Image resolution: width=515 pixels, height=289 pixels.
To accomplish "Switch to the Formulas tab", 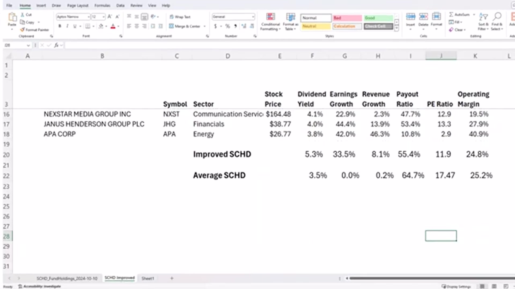I will click(x=102, y=5).
